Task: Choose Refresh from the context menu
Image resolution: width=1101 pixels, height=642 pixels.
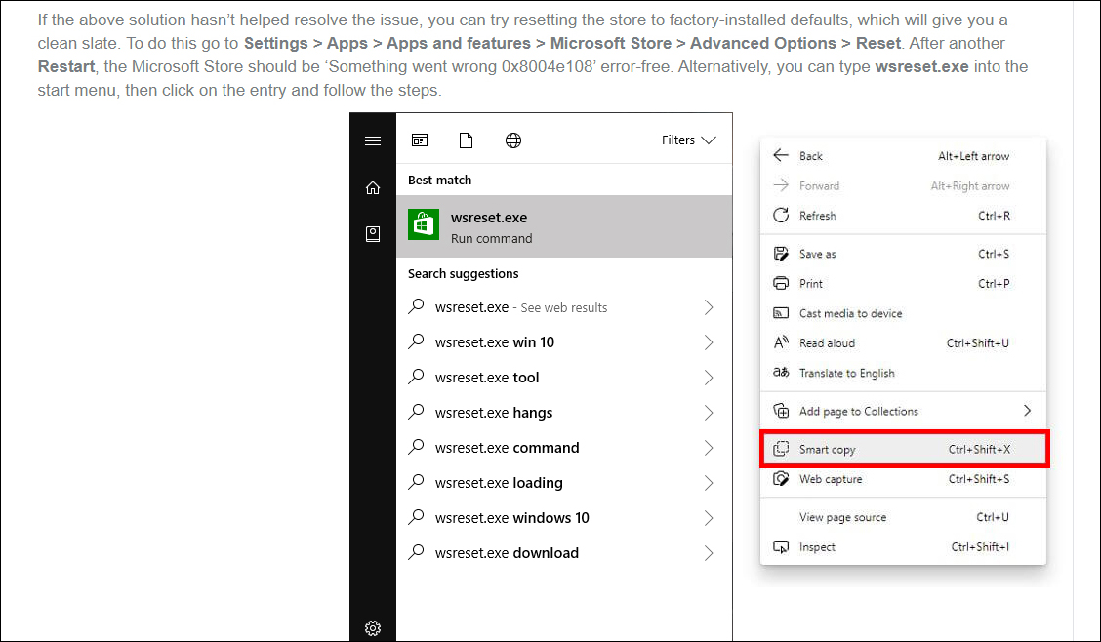Action: [x=903, y=216]
